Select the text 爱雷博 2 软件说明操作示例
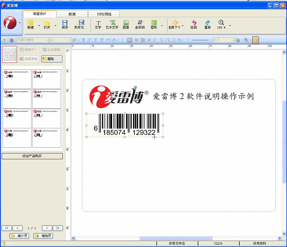The image size is (287, 247). click(x=203, y=96)
